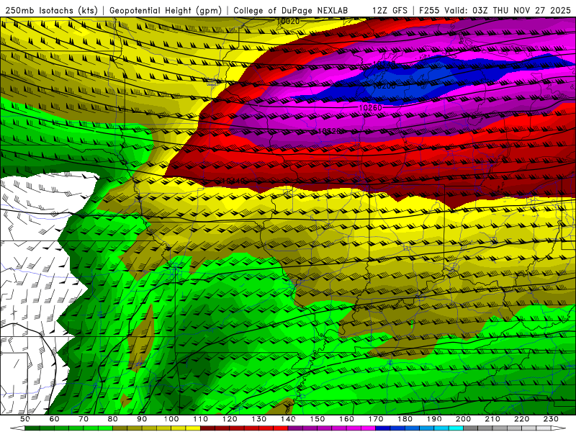
Task: Click the 160 value on the color scale
Action: 347,419
